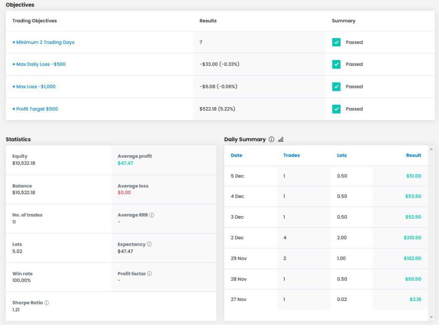439x325 pixels.
Task: Click the green Passed checkbox beside Max Loss
Action: (x=336, y=86)
